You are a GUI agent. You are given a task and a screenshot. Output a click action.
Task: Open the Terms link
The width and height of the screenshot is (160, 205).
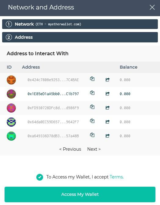click(117, 177)
